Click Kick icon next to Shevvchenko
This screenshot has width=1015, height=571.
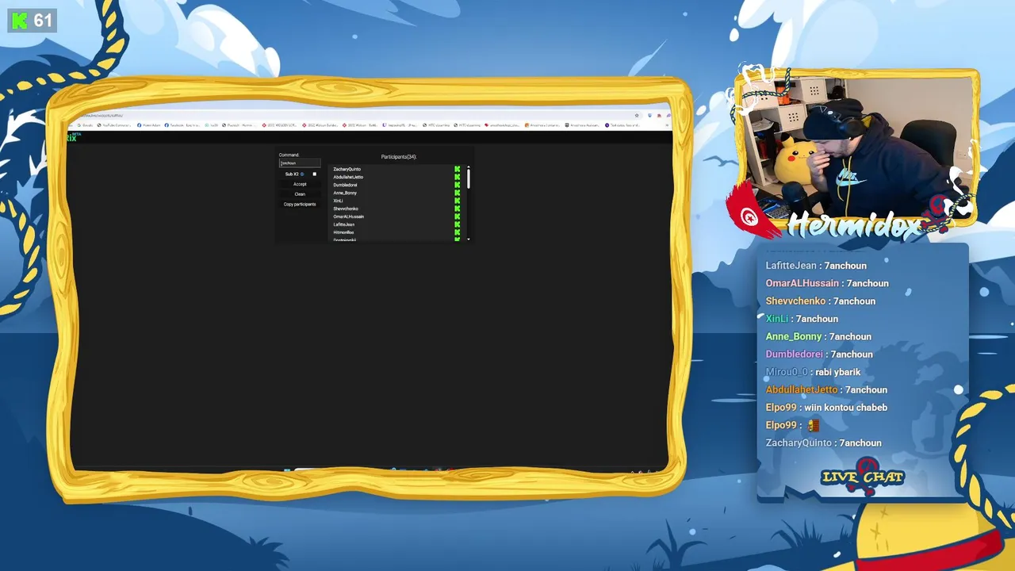458,209
